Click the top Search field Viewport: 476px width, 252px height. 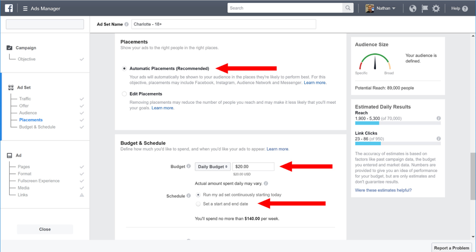(285, 8)
